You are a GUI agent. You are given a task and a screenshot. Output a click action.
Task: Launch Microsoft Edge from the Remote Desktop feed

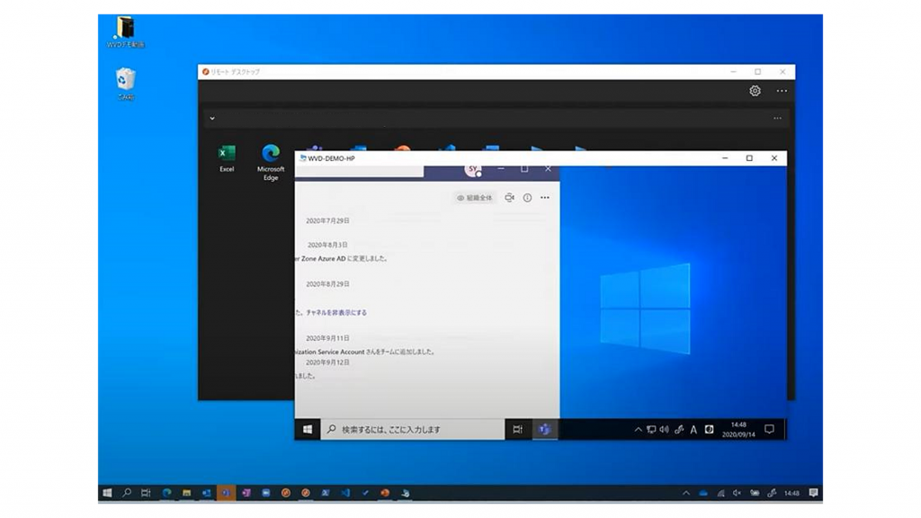(x=271, y=158)
